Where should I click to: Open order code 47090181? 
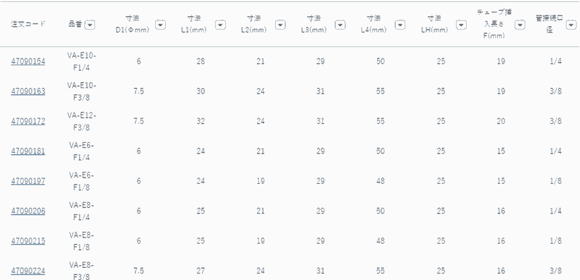point(28,151)
